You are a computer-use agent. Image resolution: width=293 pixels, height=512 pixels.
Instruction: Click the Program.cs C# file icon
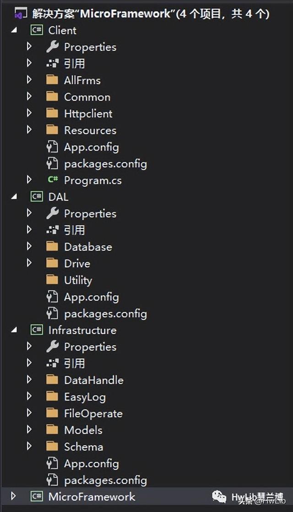pyautogui.click(x=52, y=180)
